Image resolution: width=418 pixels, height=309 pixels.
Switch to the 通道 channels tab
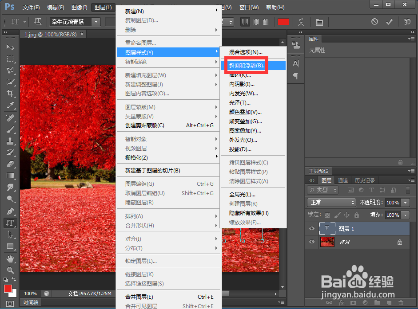[x=342, y=180]
